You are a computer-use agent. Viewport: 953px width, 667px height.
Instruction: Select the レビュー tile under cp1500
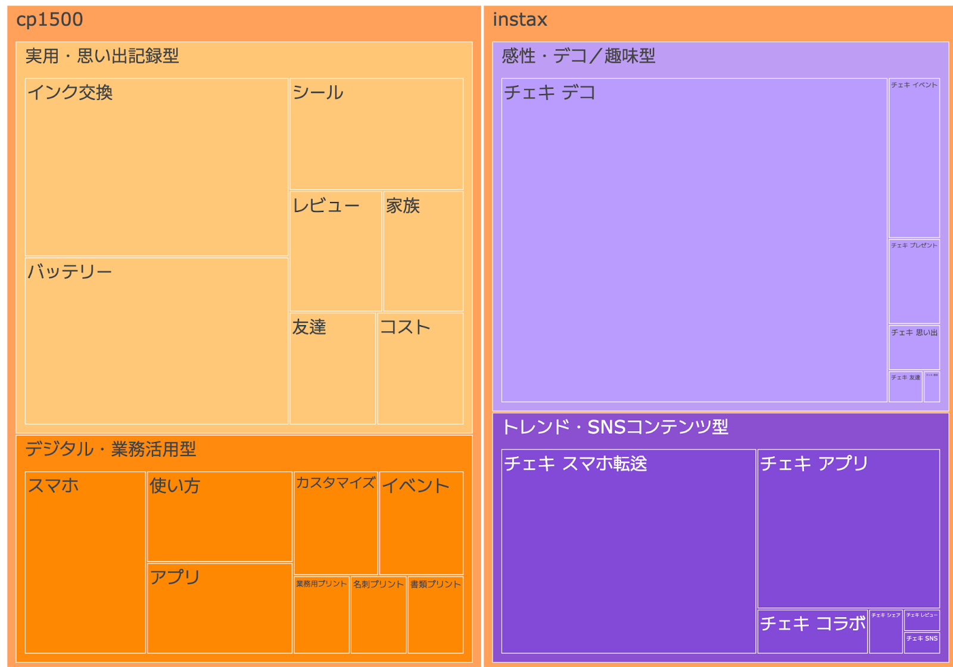tap(335, 251)
